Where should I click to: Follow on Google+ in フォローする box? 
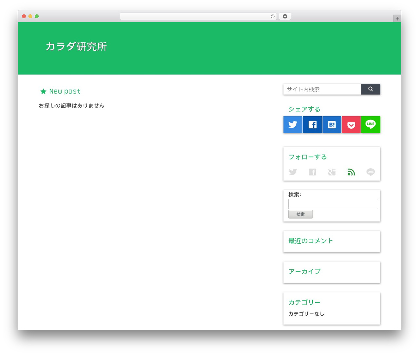tap(332, 172)
